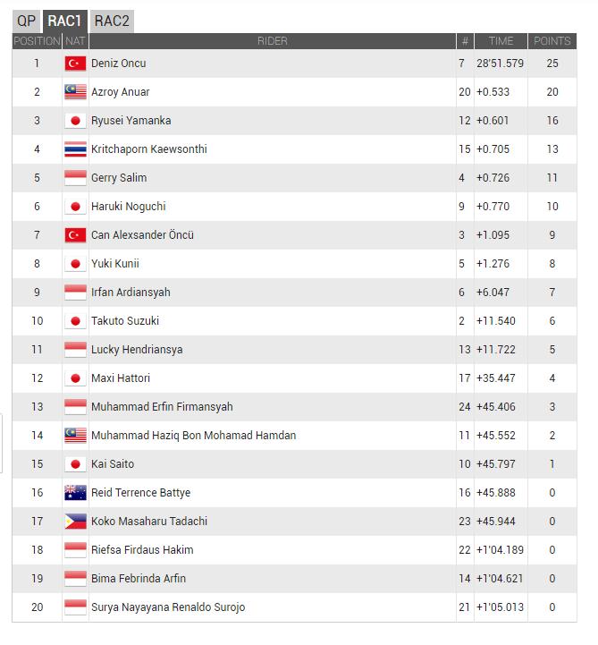This screenshot has width=598, height=645.
Task: Click Turkish flag beside Can Alexsander Öncü
Action: pos(75,235)
